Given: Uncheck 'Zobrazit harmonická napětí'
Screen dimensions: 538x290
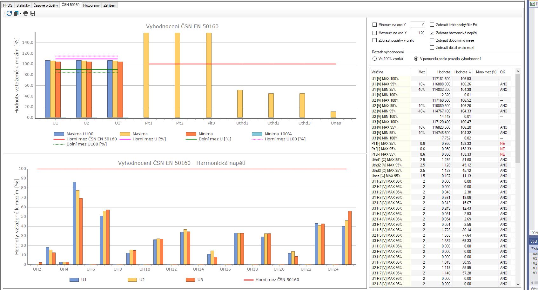Looking at the screenshot, I should (432, 33).
